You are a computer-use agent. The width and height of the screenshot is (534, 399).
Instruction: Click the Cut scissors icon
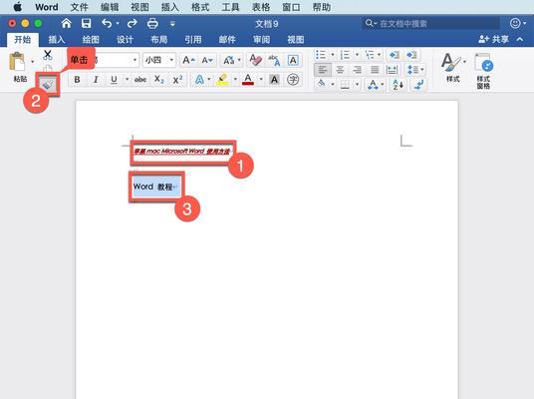[48, 55]
